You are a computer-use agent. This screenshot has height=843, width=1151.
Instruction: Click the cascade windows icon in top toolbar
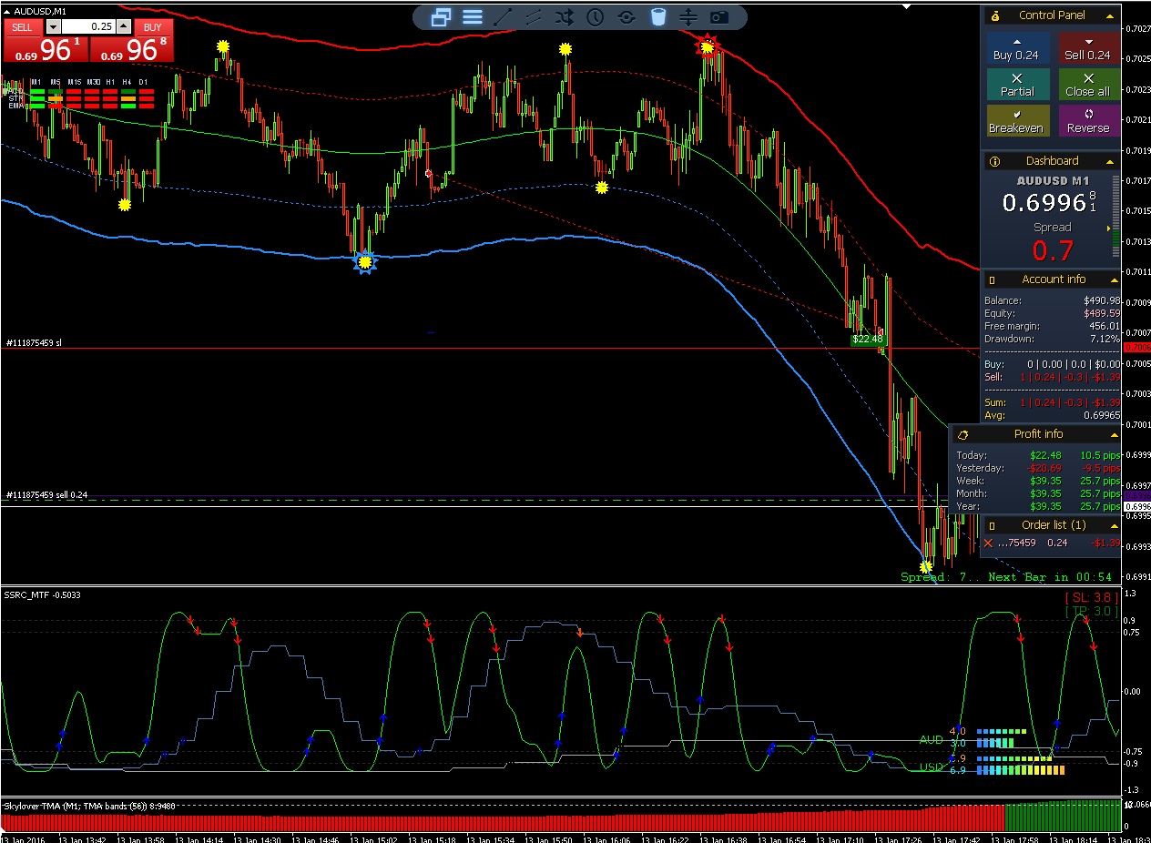pos(441,16)
